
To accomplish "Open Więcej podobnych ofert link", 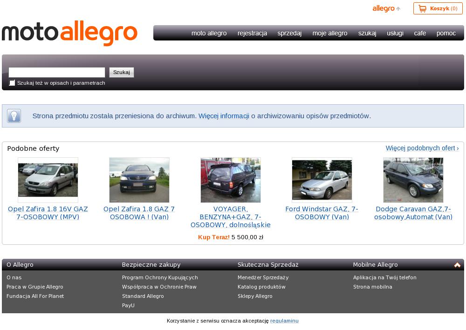I will pyautogui.click(x=422, y=148).
